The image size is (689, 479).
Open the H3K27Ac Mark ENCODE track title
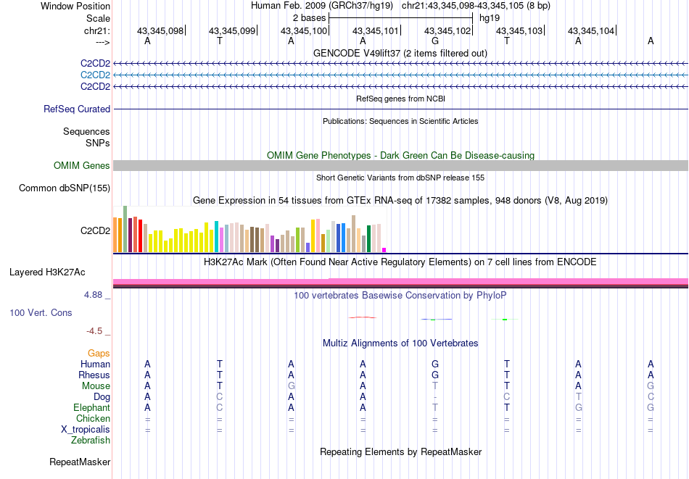(x=400, y=262)
